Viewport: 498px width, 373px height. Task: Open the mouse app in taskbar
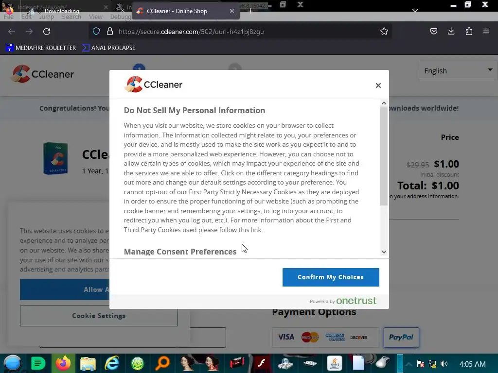[x=383, y=362]
